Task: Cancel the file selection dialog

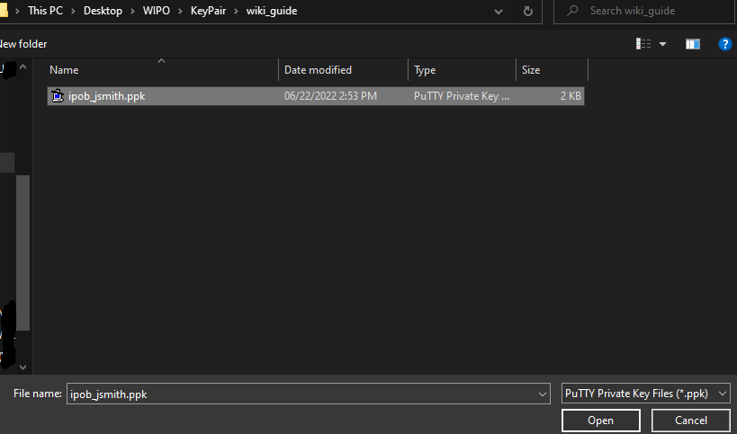Action: (690, 420)
